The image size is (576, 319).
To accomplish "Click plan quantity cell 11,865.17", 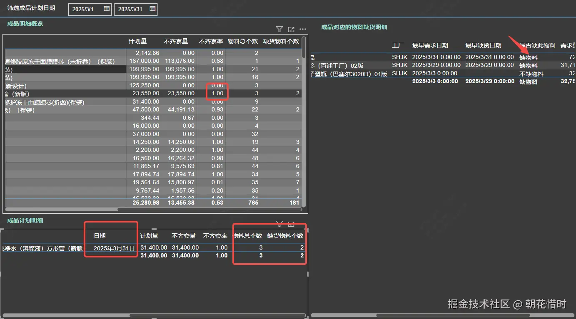I will pyautogui.click(x=146, y=166).
